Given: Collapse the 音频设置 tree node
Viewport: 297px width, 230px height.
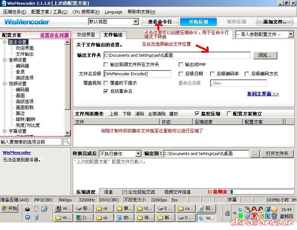Looking at the screenshot, I should 5,60.
